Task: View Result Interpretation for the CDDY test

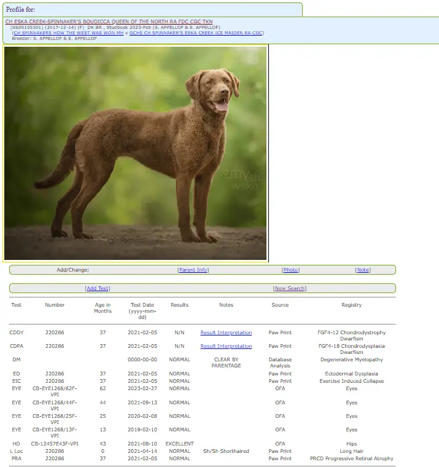Action: [x=226, y=332]
